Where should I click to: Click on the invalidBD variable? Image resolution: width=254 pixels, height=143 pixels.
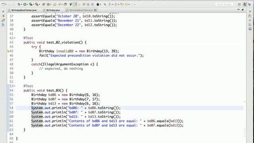tap(65, 51)
